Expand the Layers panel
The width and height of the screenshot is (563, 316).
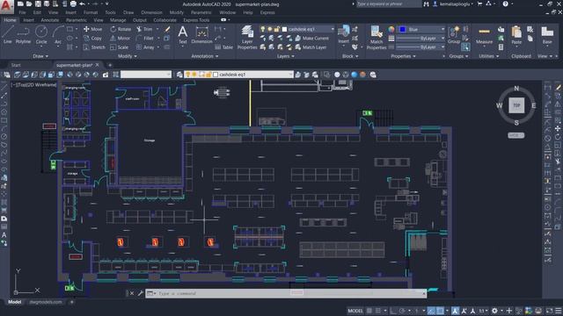[285, 56]
